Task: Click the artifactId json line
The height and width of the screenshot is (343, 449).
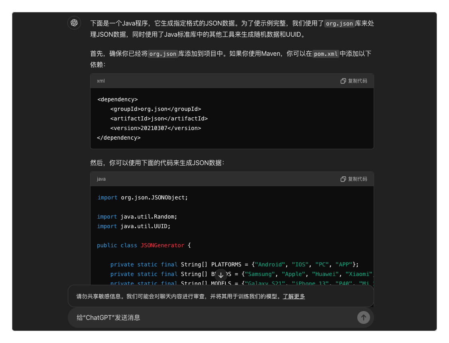Action: click(x=159, y=118)
